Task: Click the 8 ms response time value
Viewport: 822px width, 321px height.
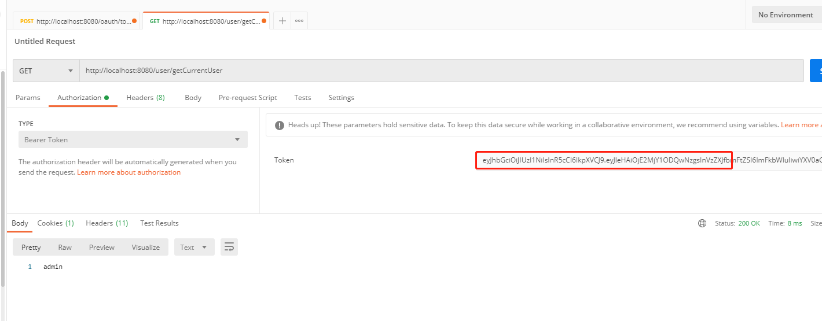Action: 795,223
